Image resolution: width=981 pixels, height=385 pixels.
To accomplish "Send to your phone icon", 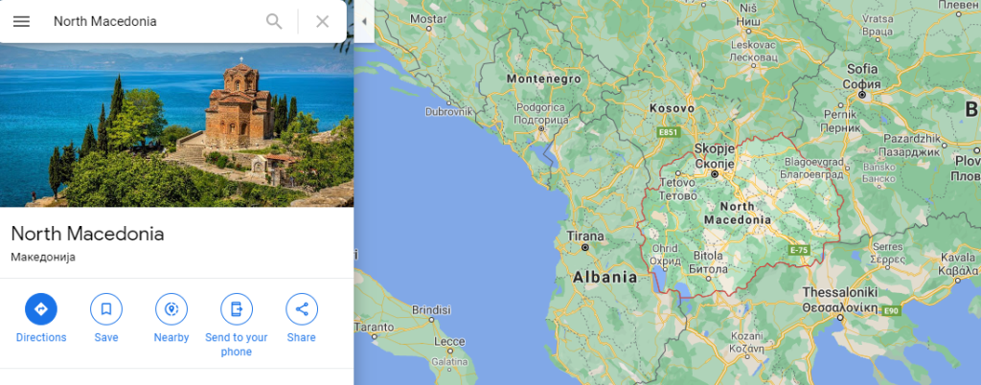I will [x=237, y=309].
